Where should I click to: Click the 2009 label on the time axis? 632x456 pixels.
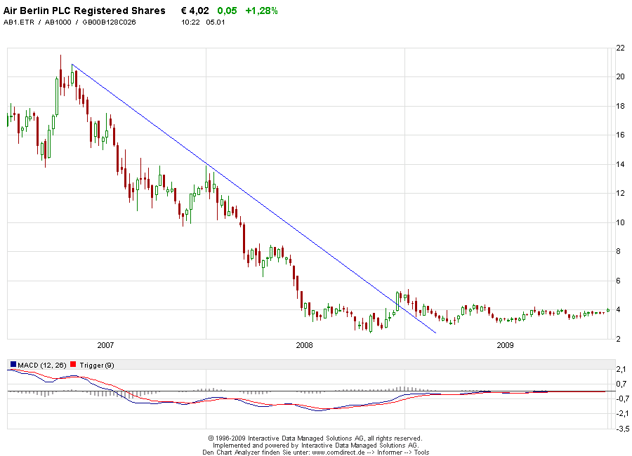pyautogui.click(x=505, y=345)
